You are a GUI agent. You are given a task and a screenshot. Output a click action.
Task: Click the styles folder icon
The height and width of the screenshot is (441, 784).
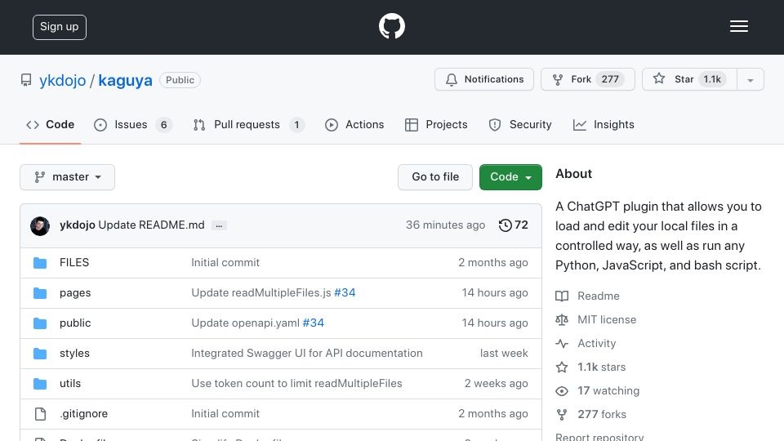(40, 354)
